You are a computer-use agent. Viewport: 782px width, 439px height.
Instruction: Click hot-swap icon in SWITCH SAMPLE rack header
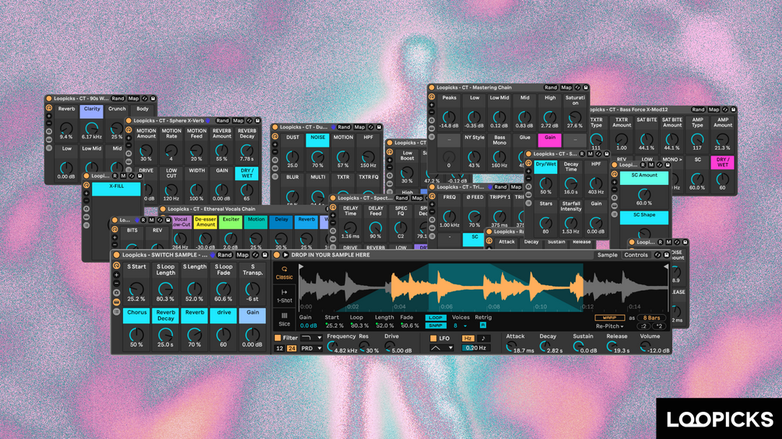[256, 255]
